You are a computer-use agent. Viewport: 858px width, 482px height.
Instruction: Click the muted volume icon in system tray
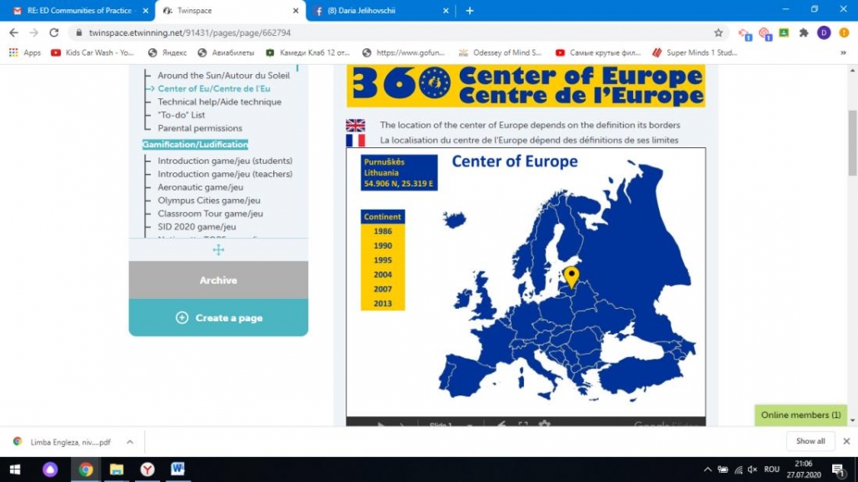click(752, 470)
